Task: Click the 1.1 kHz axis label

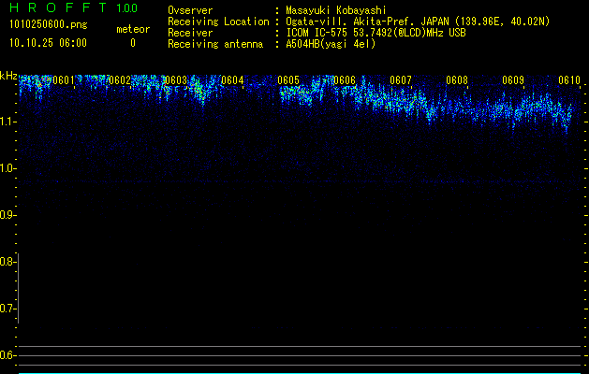Action: click(7, 122)
